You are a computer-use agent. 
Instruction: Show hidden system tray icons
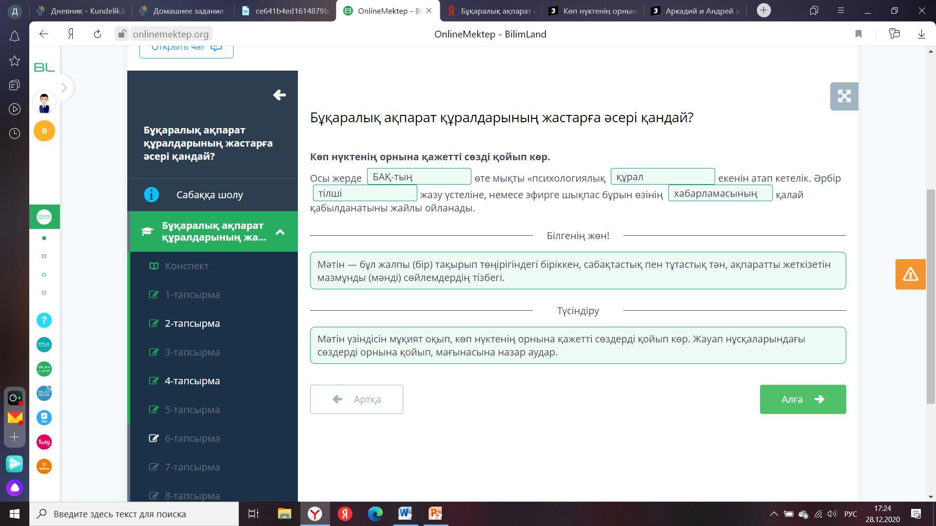(774, 514)
